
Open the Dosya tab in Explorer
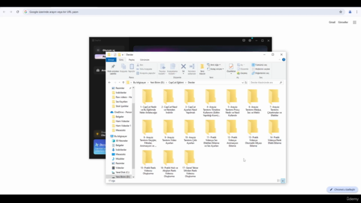click(111, 60)
